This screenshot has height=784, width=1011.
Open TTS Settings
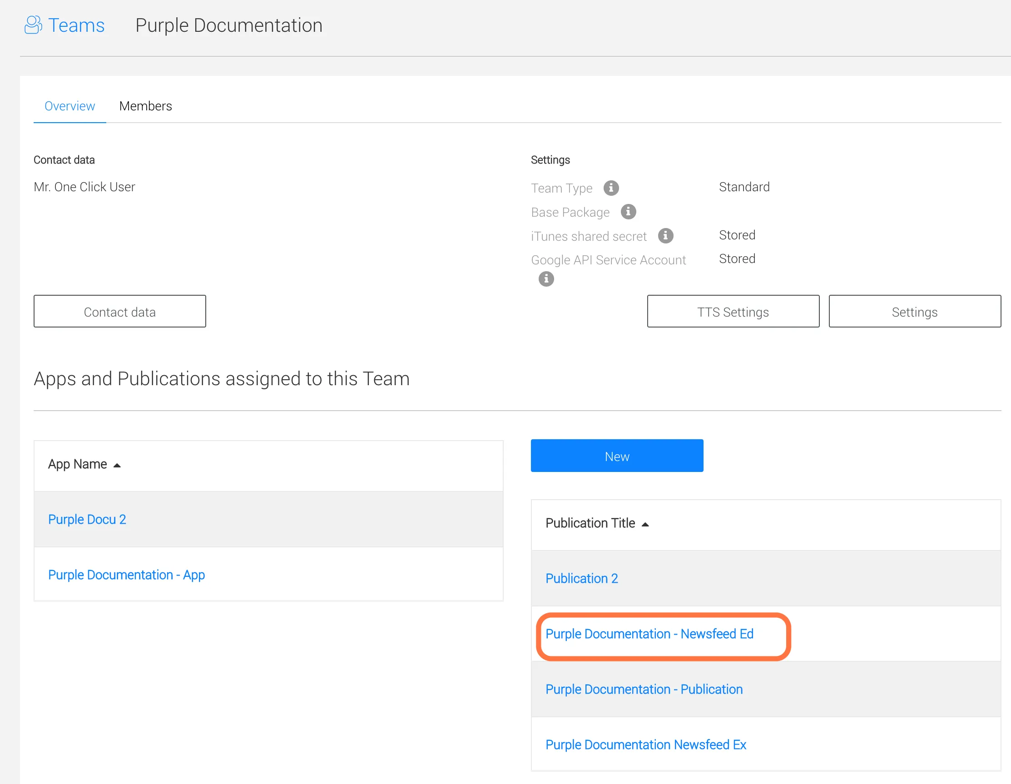(x=733, y=312)
